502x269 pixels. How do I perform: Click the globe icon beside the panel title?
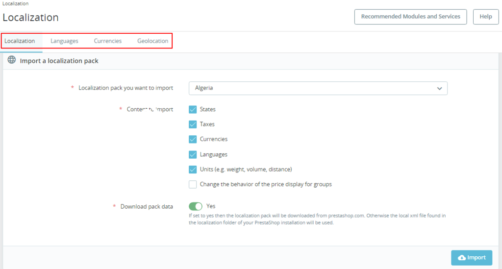point(12,60)
